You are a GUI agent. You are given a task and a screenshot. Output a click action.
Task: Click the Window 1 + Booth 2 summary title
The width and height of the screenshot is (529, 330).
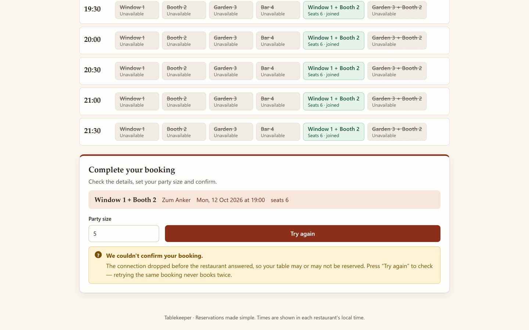click(125, 200)
